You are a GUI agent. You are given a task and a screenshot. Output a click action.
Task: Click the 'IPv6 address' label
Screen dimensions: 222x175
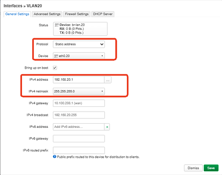[x=39, y=127]
